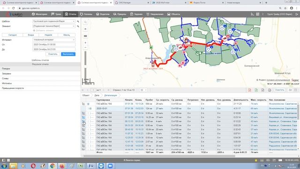Open the Треки section in top navigation
Screen dimensions: 300x169
tap(56, 14)
